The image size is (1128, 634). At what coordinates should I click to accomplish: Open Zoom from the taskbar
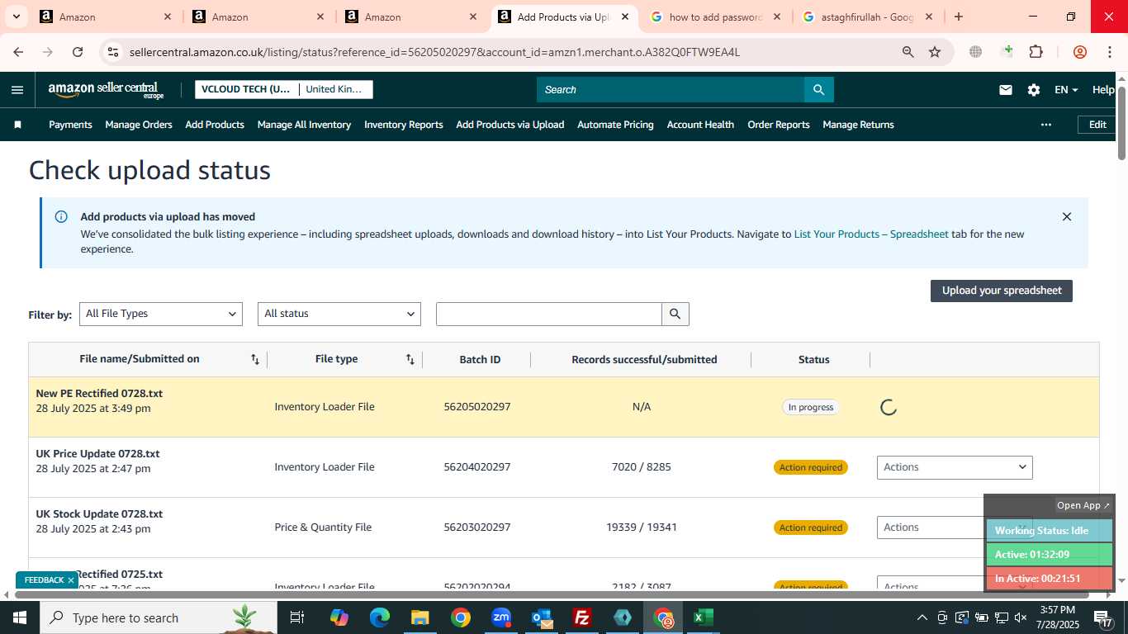coord(501,617)
